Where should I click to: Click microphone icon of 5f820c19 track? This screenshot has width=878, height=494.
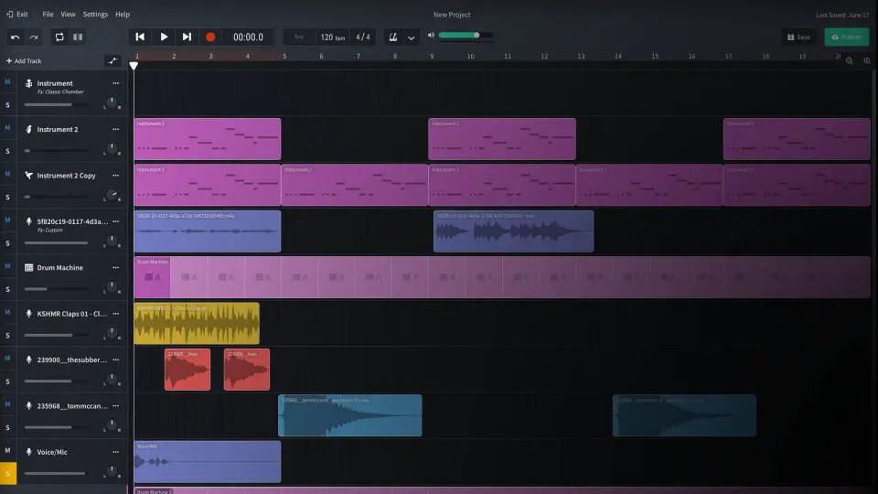click(28, 221)
